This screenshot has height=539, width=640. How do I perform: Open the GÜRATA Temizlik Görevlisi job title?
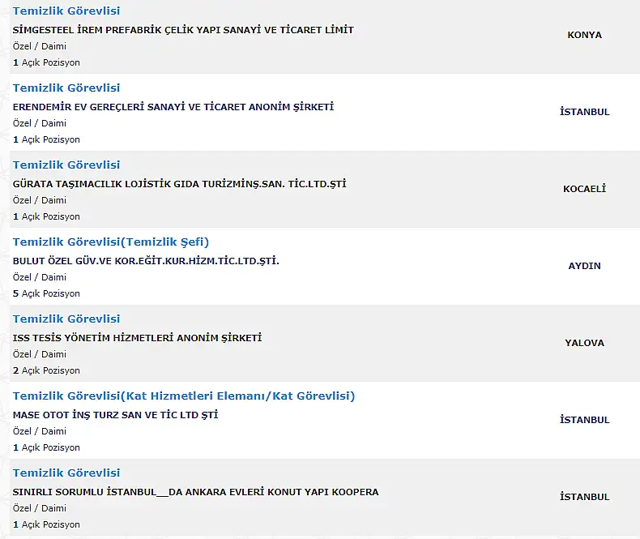click(x=66, y=165)
